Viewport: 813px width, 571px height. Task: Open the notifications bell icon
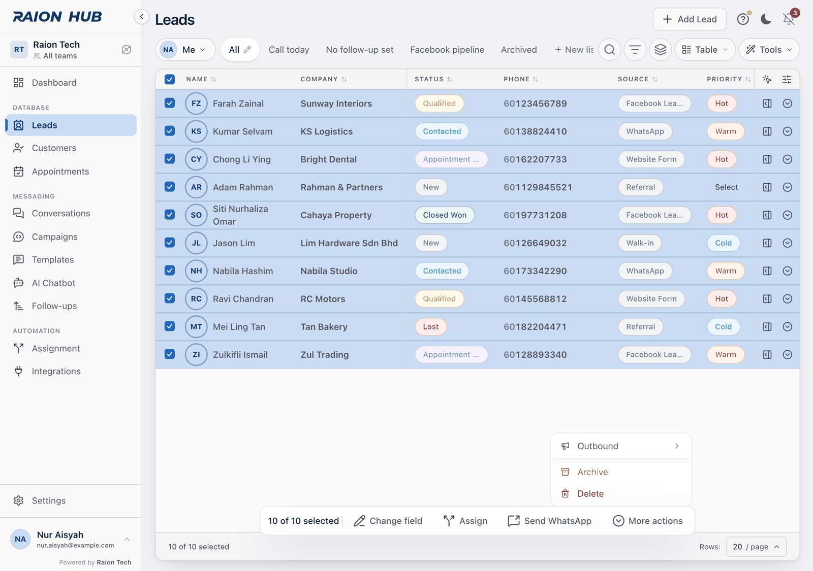click(789, 19)
